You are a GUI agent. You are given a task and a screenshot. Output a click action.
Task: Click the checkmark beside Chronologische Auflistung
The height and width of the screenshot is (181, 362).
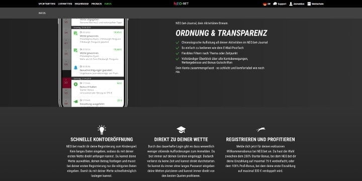177,42
